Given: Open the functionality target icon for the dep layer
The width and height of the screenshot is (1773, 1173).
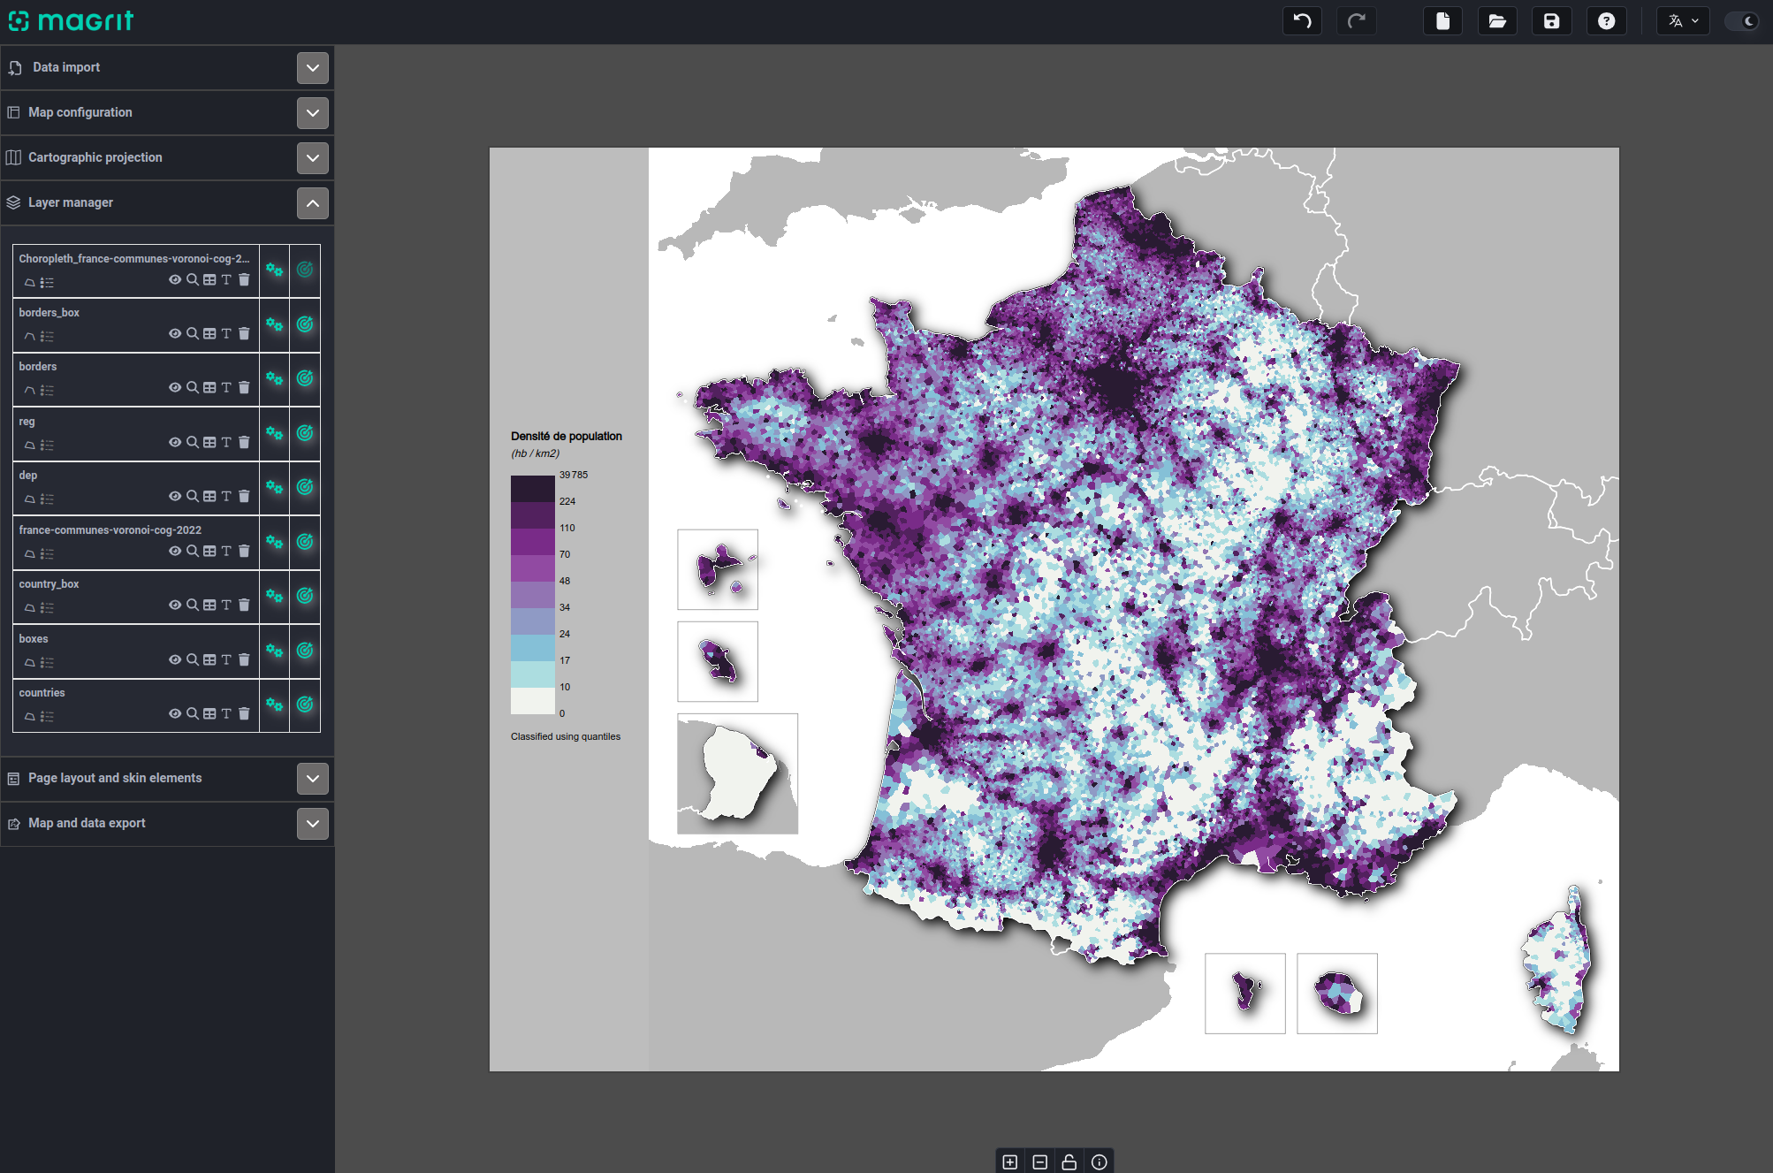Looking at the screenshot, I should click(x=305, y=487).
